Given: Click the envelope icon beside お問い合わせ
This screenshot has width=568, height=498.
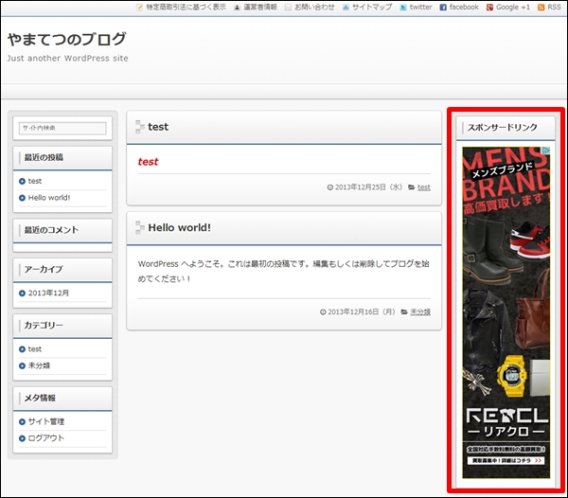Looking at the screenshot, I should point(288,8).
